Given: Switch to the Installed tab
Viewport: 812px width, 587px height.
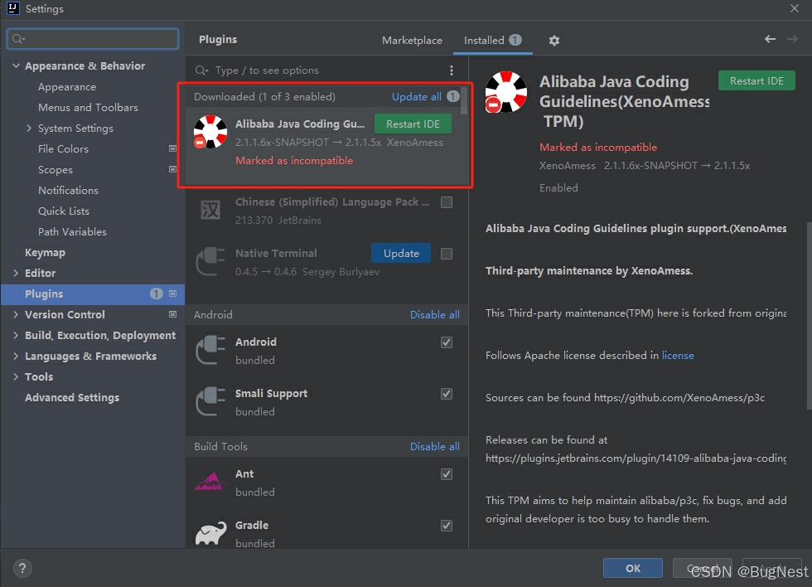Looking at the screenshot, I should (x=492, y=41).
